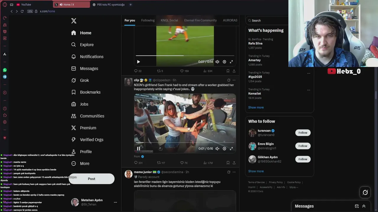This screenshot has height=212, width=378.
Task: Compose new message in Messages drawer
Action: click(357, 206)
